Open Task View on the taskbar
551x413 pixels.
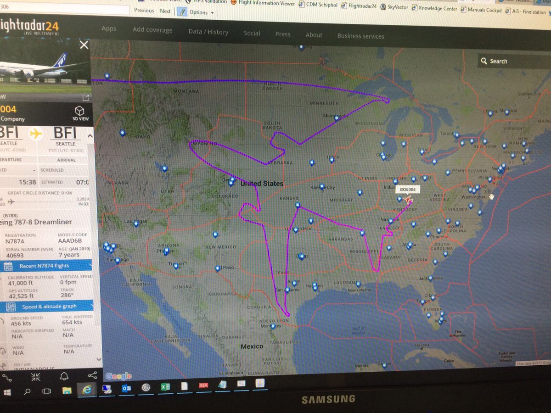(x=46, y=392)
